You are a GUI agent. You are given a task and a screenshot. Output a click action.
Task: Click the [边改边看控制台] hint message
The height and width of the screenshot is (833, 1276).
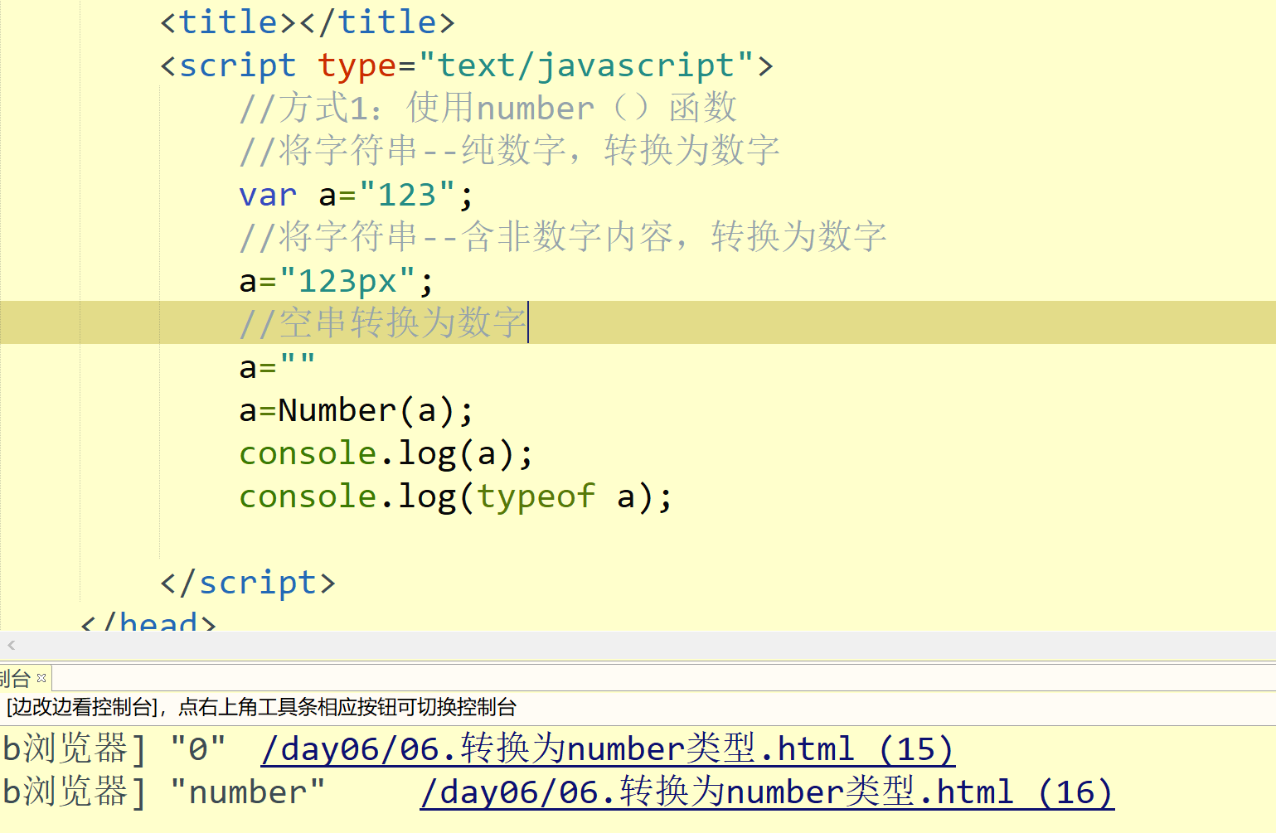pos(259,709)
